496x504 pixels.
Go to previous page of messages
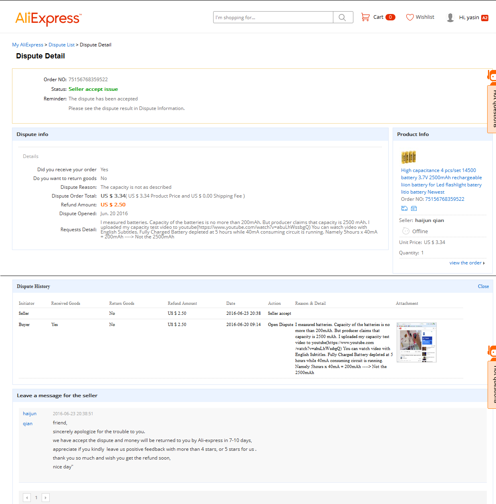point(27,498)
